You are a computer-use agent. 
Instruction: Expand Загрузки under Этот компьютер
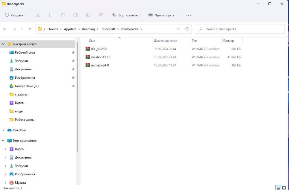click(x=5, y=166)
